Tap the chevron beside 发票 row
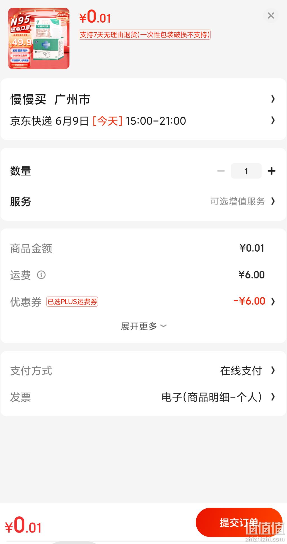This screenshot has height=544, width=287. (273, 397)
